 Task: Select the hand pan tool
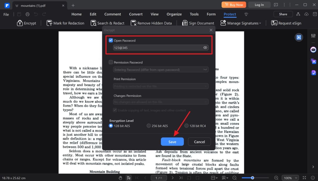point(120,178)
